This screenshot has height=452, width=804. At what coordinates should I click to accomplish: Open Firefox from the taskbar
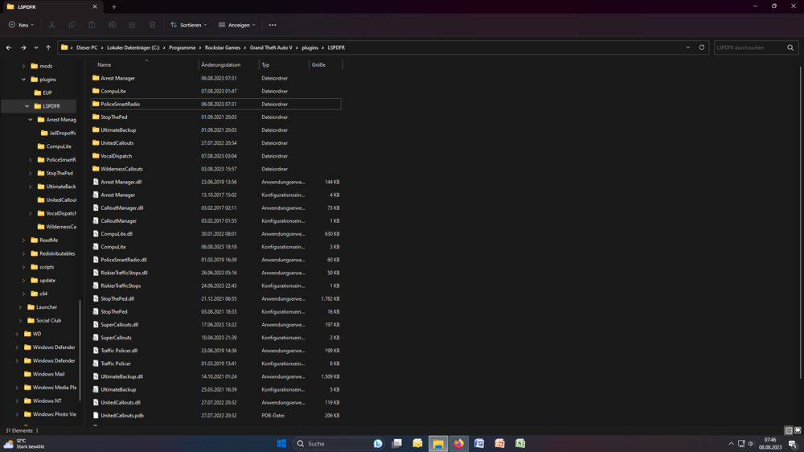(459, 443)
